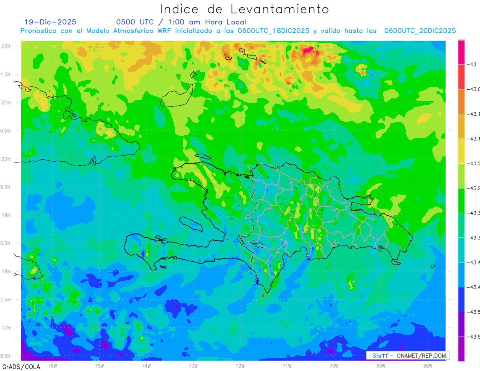480x371 pixels.
Task: Click the red swatch in the color legend
Action: 461,77
